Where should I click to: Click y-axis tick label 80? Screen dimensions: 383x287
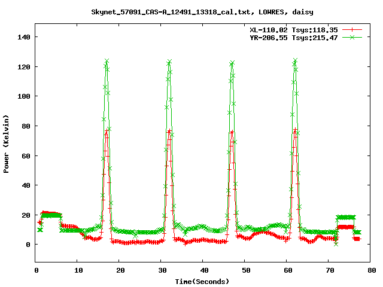click(x=26, y=126)
